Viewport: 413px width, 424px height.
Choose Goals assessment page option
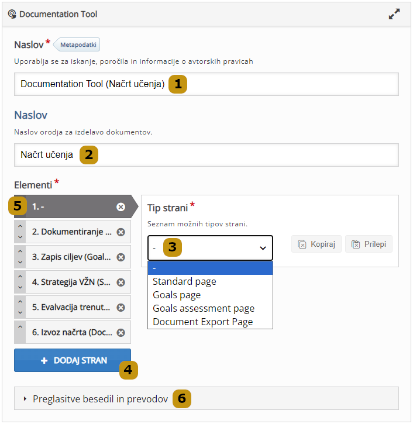tap(210, 309)
